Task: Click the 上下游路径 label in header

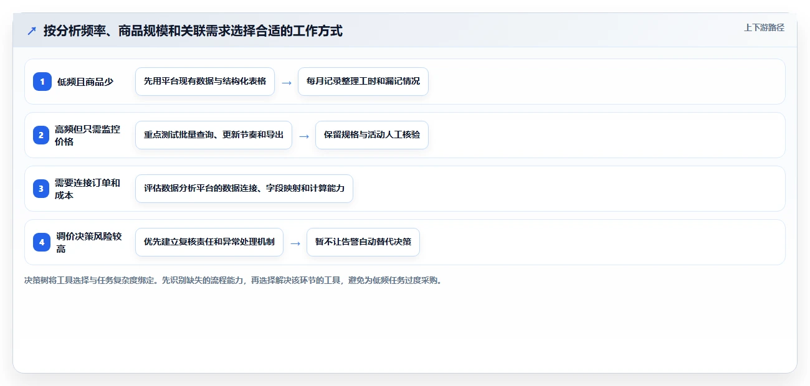Action: (x=764, y=27)
